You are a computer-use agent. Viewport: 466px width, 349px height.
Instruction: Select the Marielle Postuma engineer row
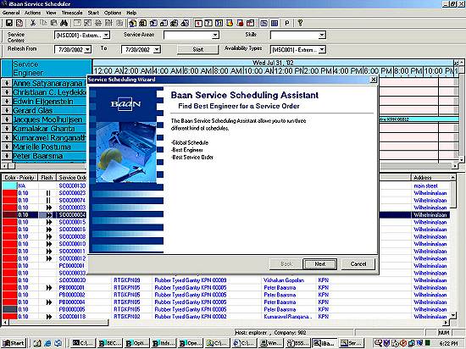(x=49, y=147)
